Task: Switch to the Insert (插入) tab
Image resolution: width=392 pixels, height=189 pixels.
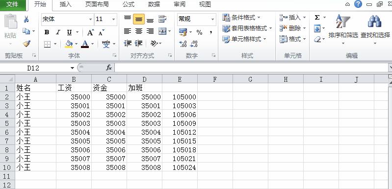Action: click(66, 4)
